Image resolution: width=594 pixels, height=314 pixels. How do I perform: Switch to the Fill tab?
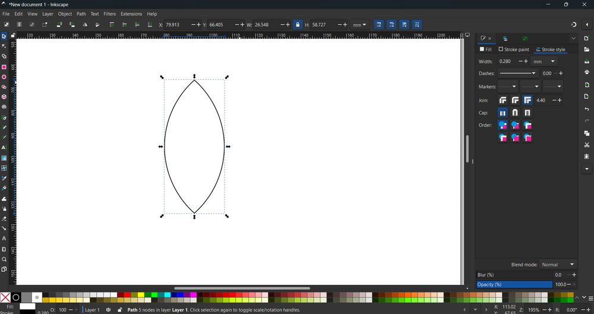tap(486, 50)
